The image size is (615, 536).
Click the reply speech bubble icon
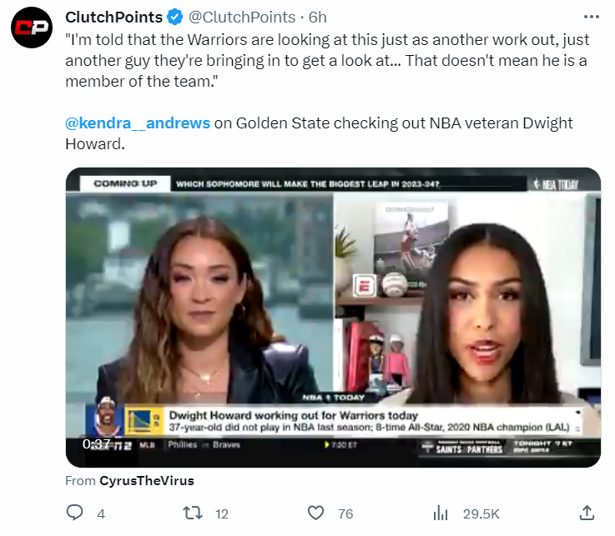(75, 513)
